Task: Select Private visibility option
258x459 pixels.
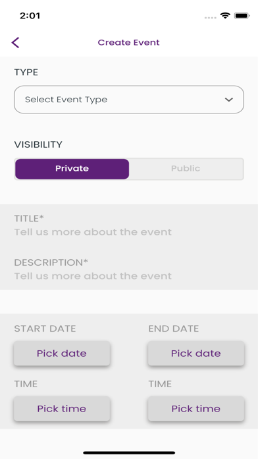Action: [x=72, y=169]
